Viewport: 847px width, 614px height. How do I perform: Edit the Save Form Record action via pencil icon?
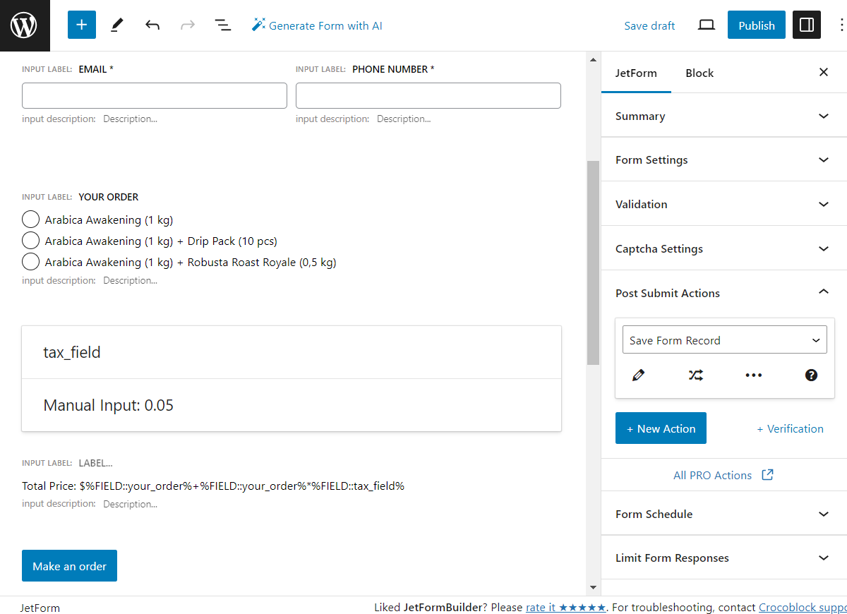(x=639, y=375)
